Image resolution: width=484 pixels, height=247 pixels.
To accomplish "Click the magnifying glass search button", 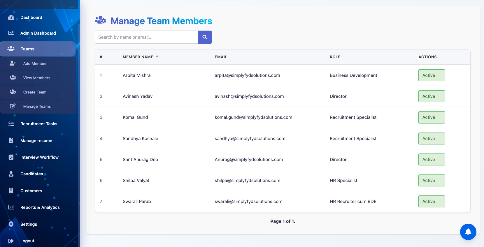I will pos(205,37).
